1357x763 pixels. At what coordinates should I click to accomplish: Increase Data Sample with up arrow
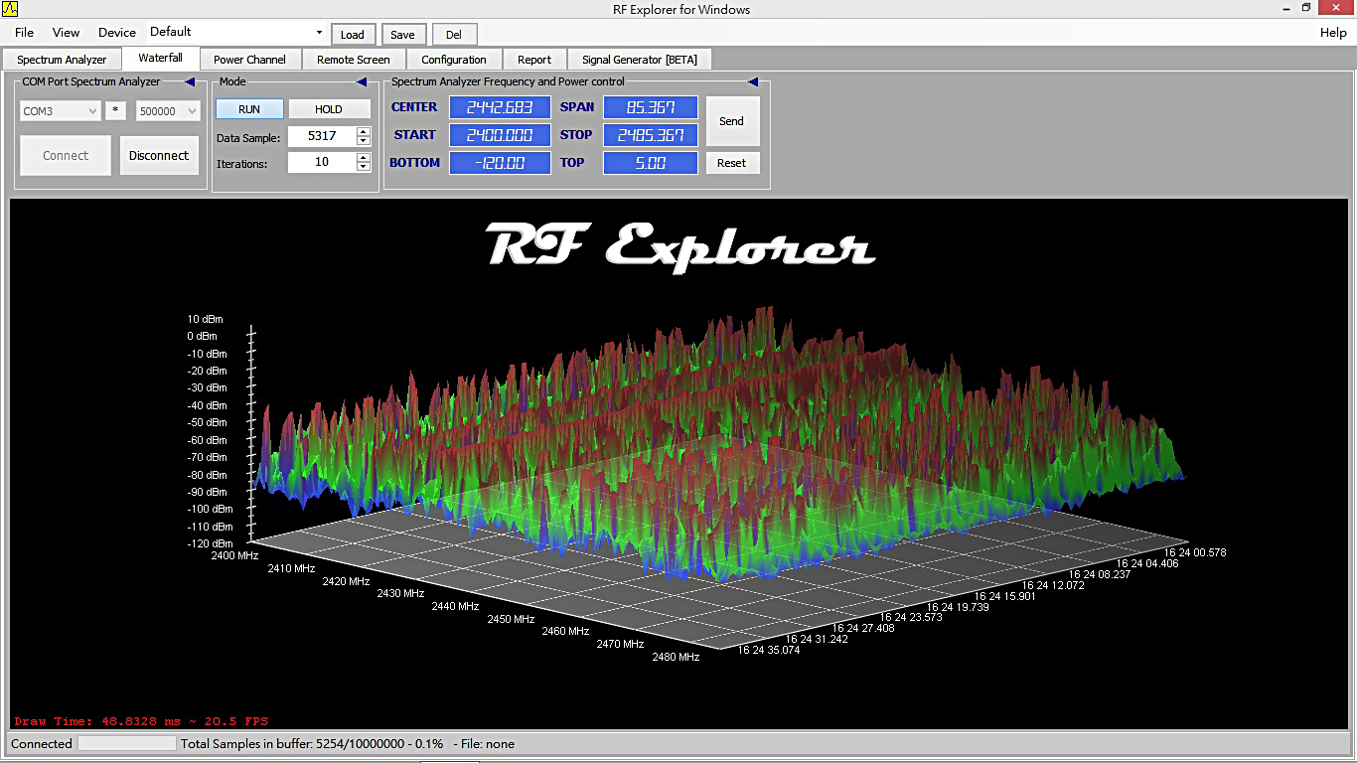[x=363, y=131]
